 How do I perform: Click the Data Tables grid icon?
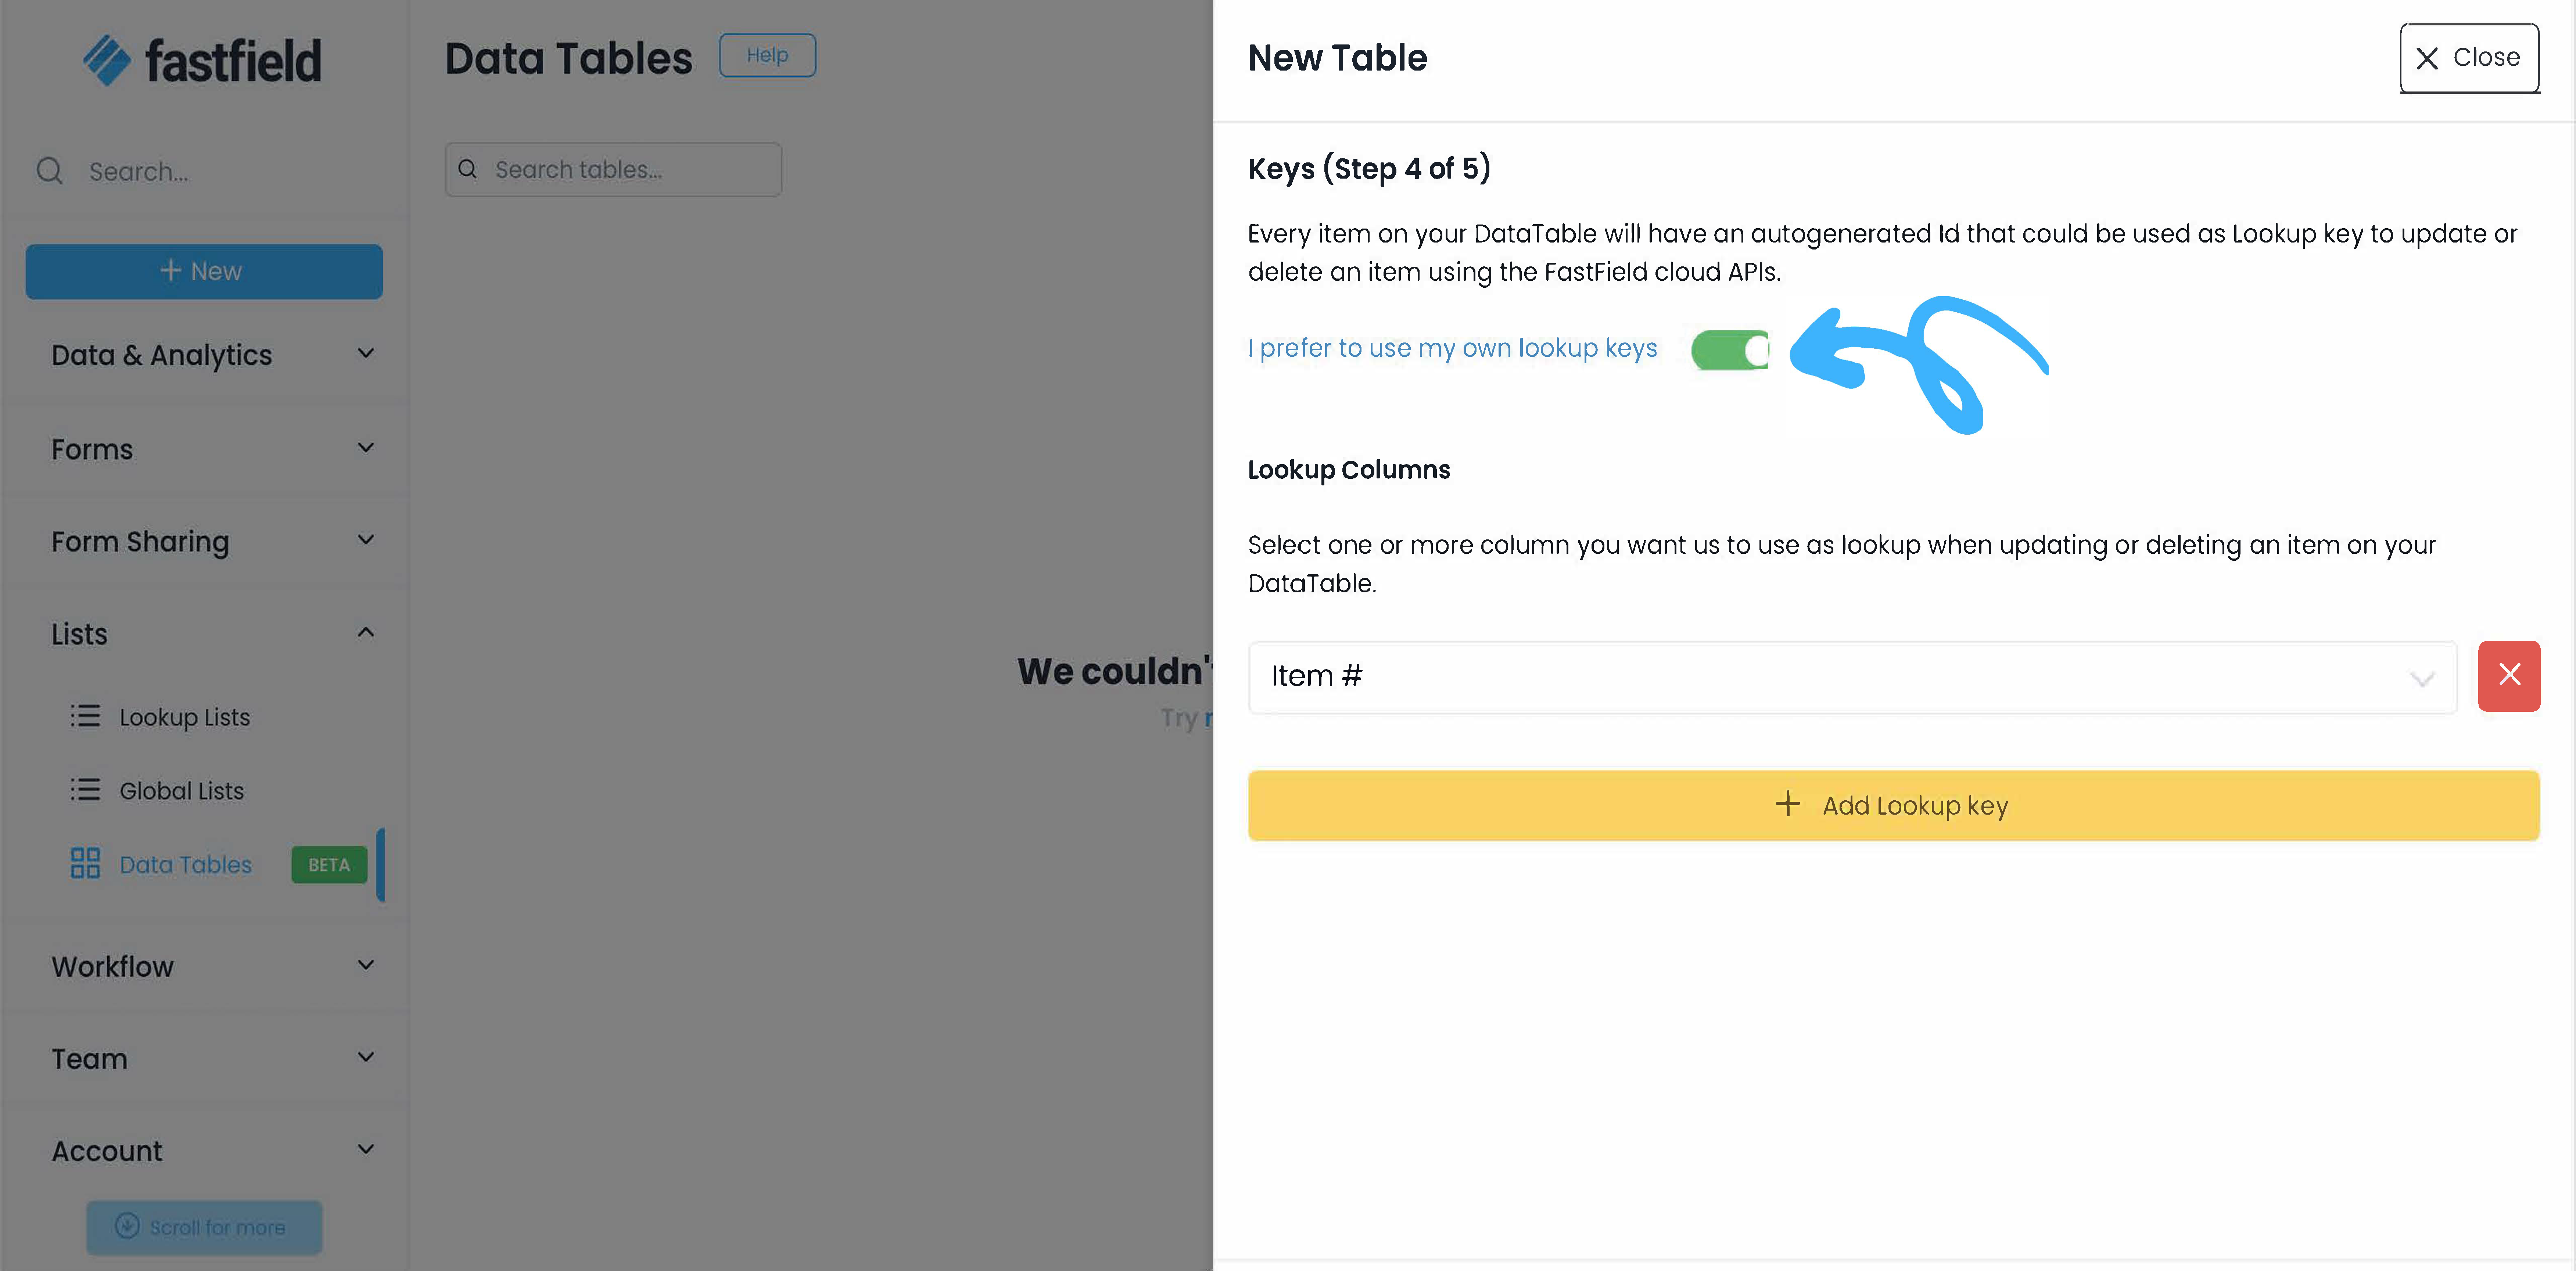[85, 863]
